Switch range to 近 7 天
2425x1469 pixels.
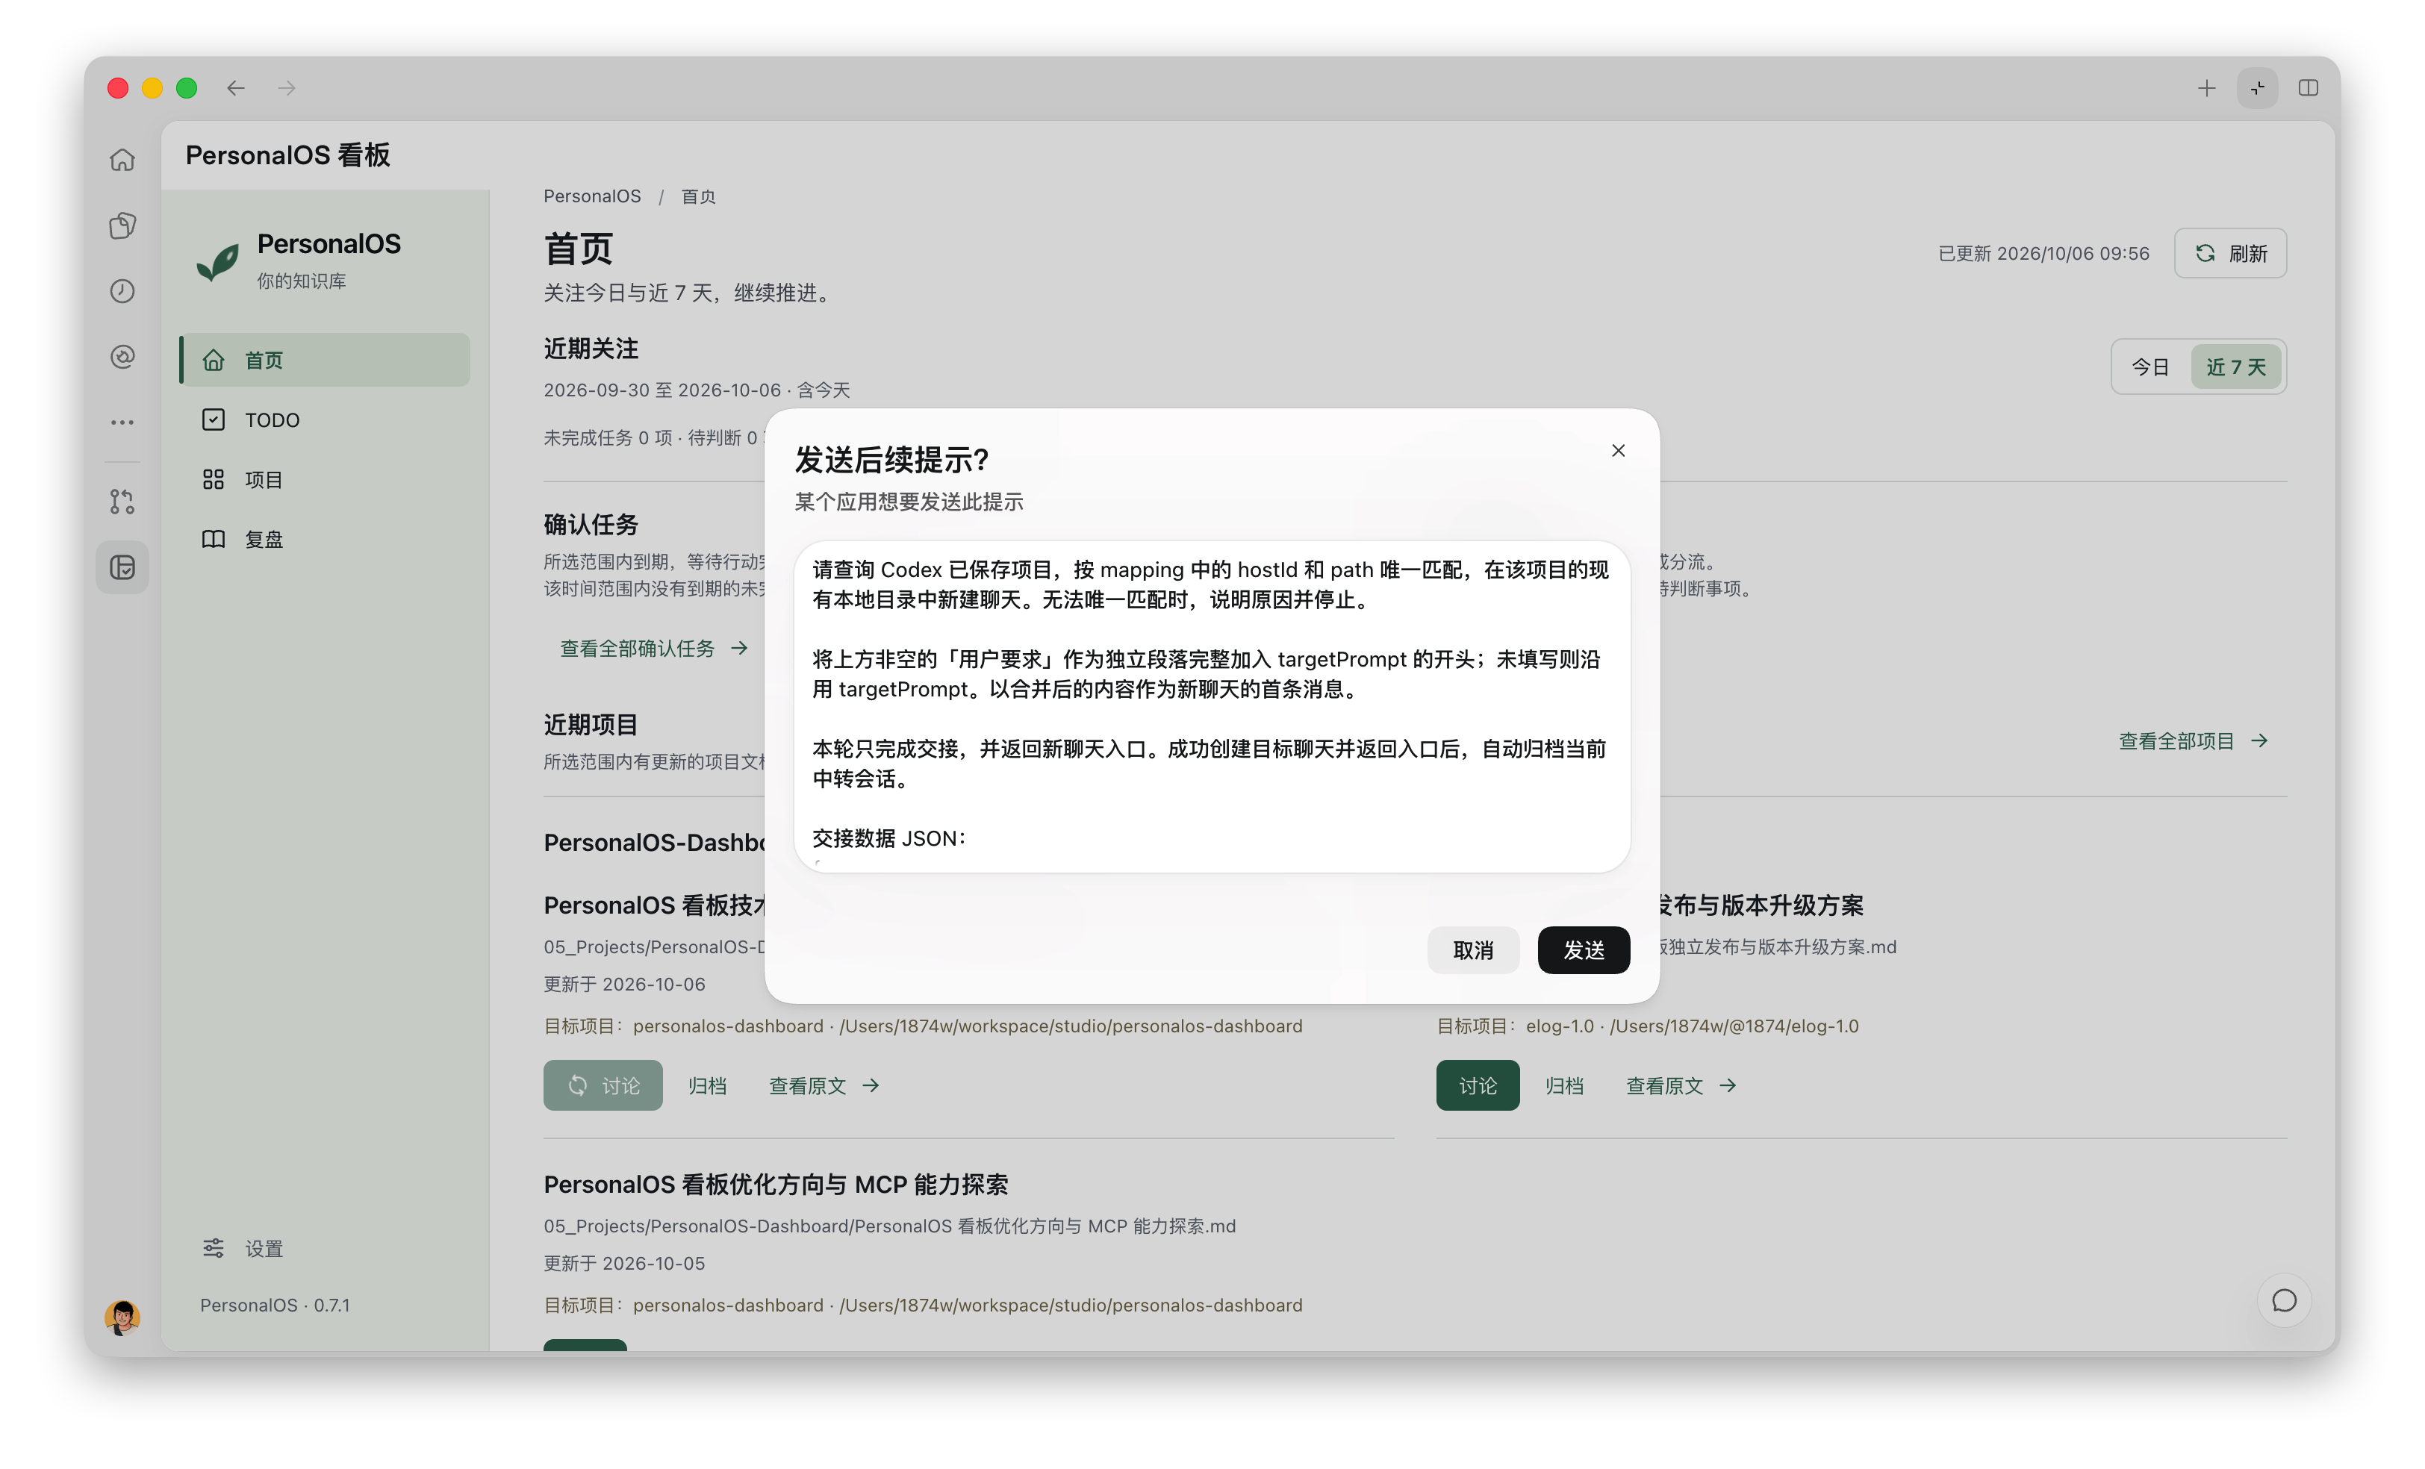click(x=2235, y=367)
